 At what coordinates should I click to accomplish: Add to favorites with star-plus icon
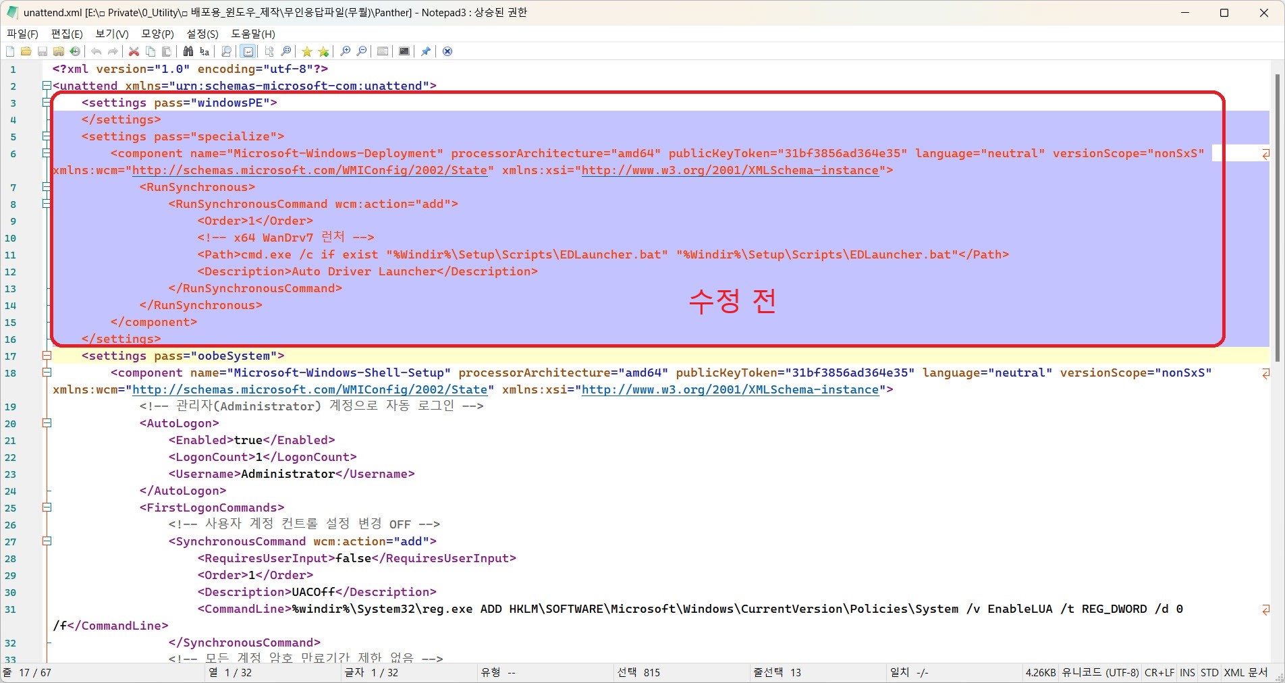pyautogui.click(x=323, y=51)
